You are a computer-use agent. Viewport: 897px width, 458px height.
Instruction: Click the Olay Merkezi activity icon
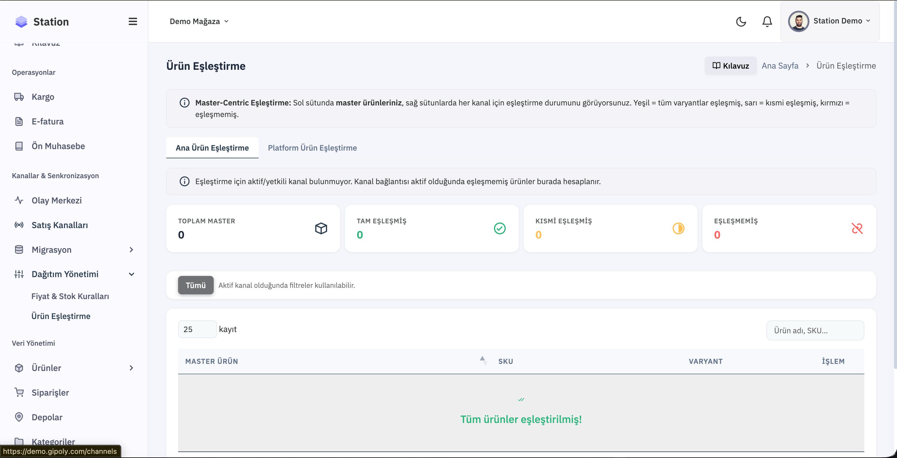19,200
